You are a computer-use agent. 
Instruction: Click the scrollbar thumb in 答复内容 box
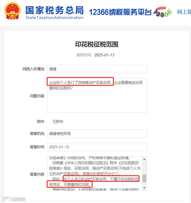pyautogui.click(x=144, y=178)
